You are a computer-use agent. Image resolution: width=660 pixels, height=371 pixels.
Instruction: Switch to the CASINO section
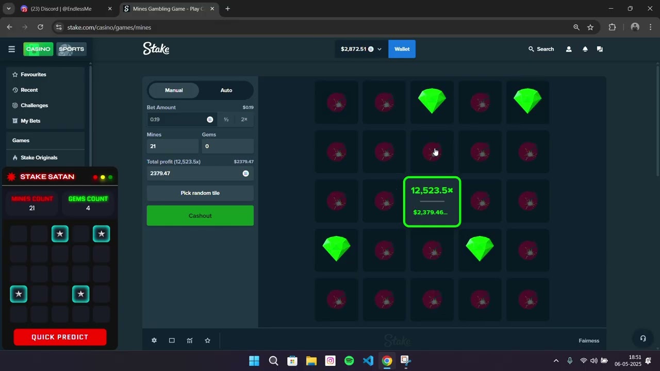38,49
